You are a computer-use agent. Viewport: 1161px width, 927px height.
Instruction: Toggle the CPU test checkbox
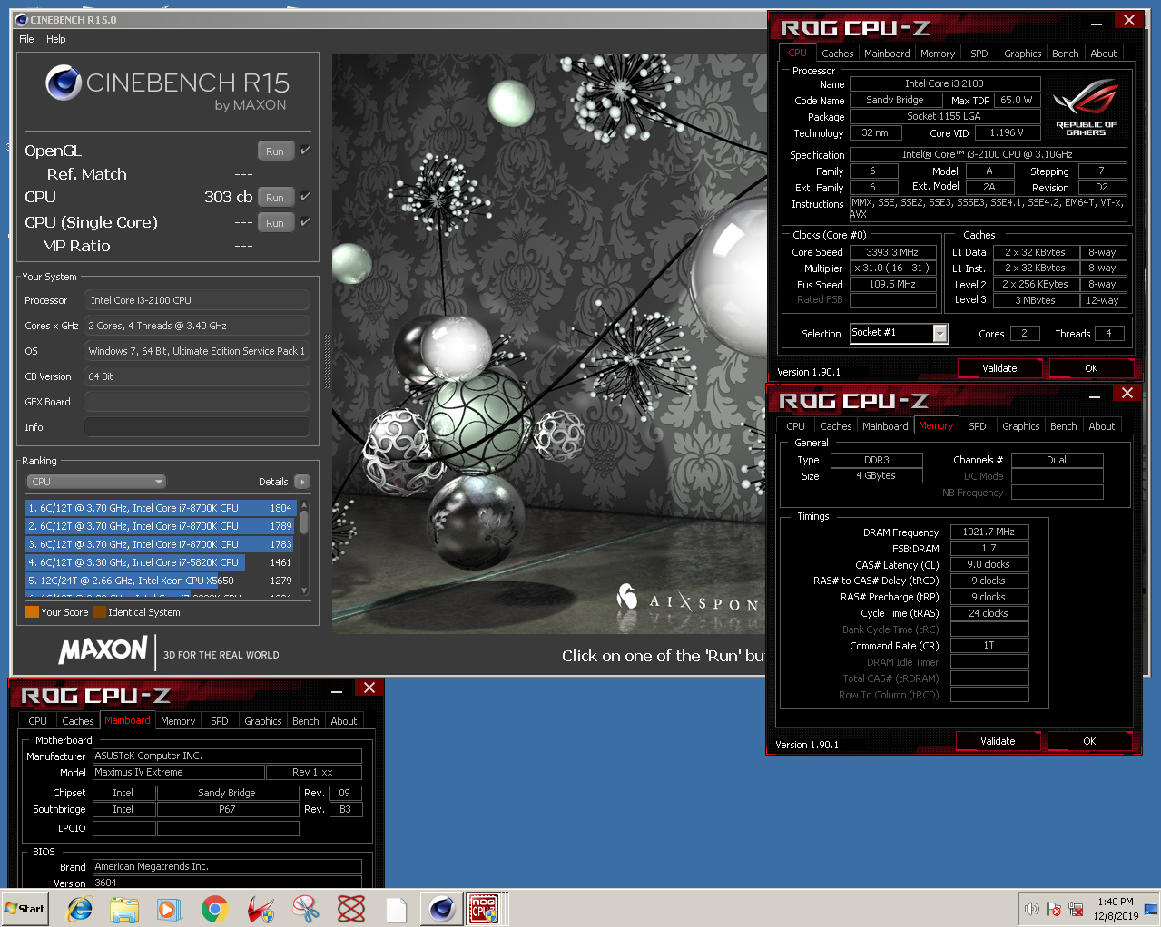[306, 197]
